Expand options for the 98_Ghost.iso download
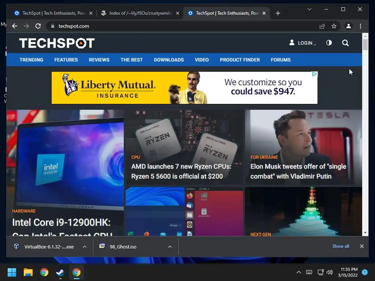The width and height of the screenshot is (375, 281). pos(170,247)
